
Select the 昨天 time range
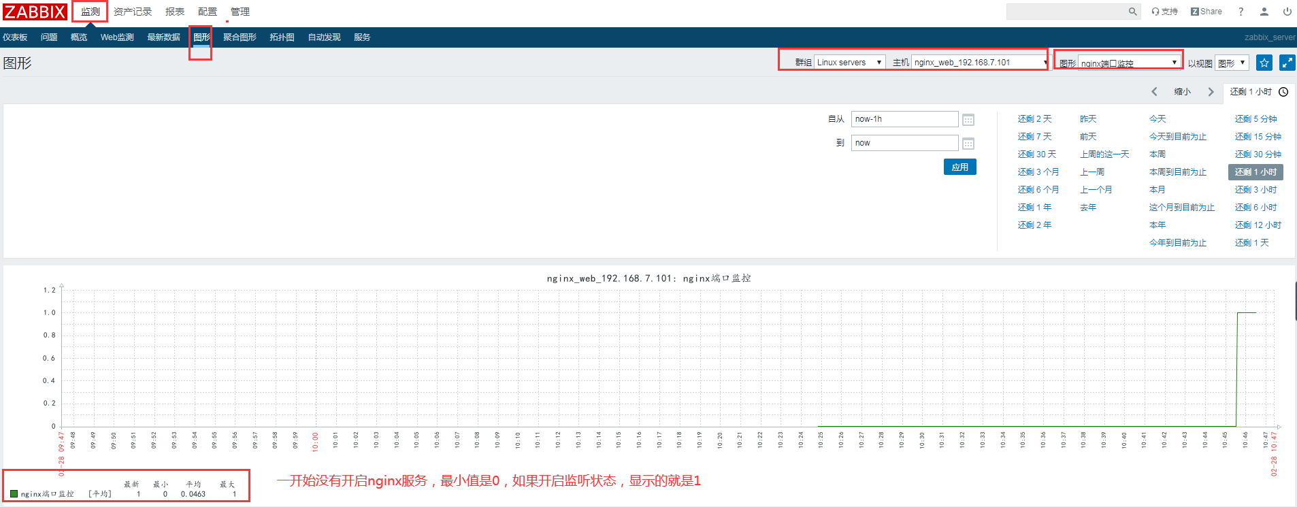[x=1088, y=119]
